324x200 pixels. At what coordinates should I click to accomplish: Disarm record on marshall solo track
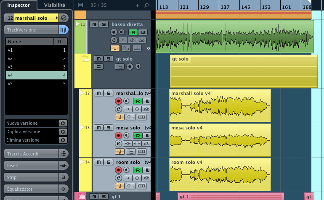(x=118, y=101)
